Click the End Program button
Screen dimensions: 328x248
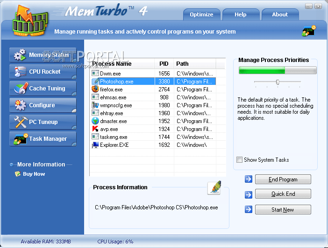click(x=283, y=179)
